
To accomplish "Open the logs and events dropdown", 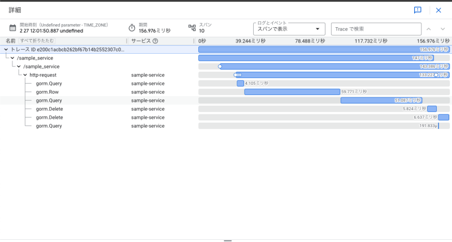I will (x=289, y=29).
